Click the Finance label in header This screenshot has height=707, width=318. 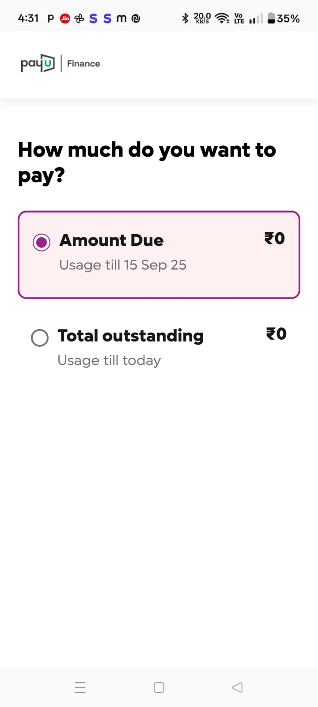coord(83,64)
